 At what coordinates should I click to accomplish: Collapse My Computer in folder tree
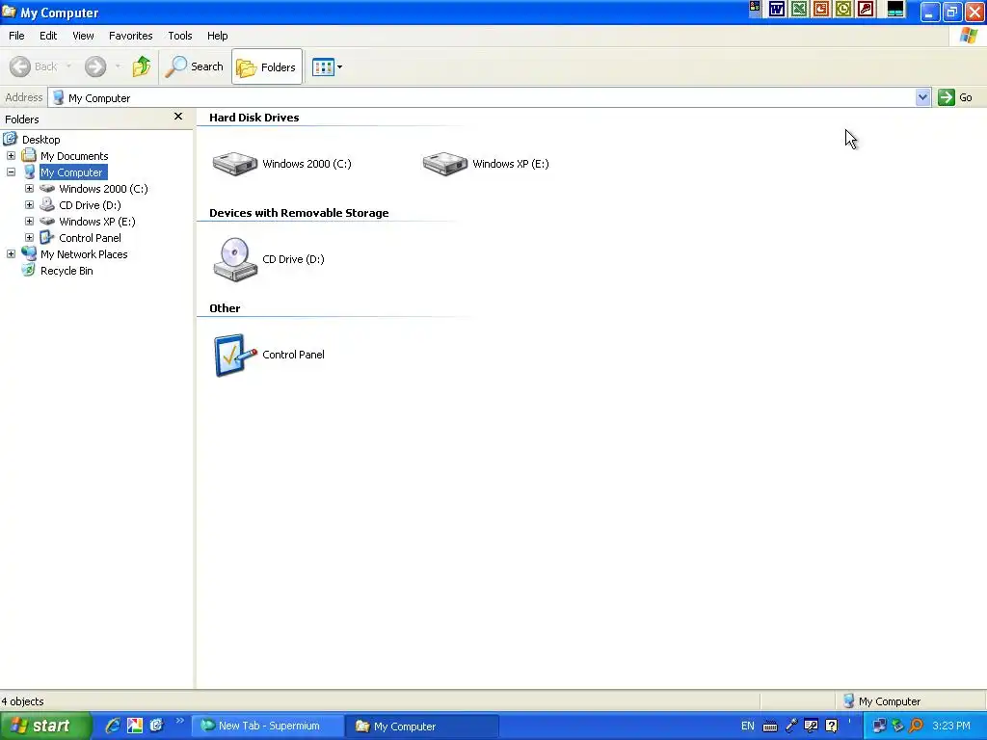[x=11, y=172]
